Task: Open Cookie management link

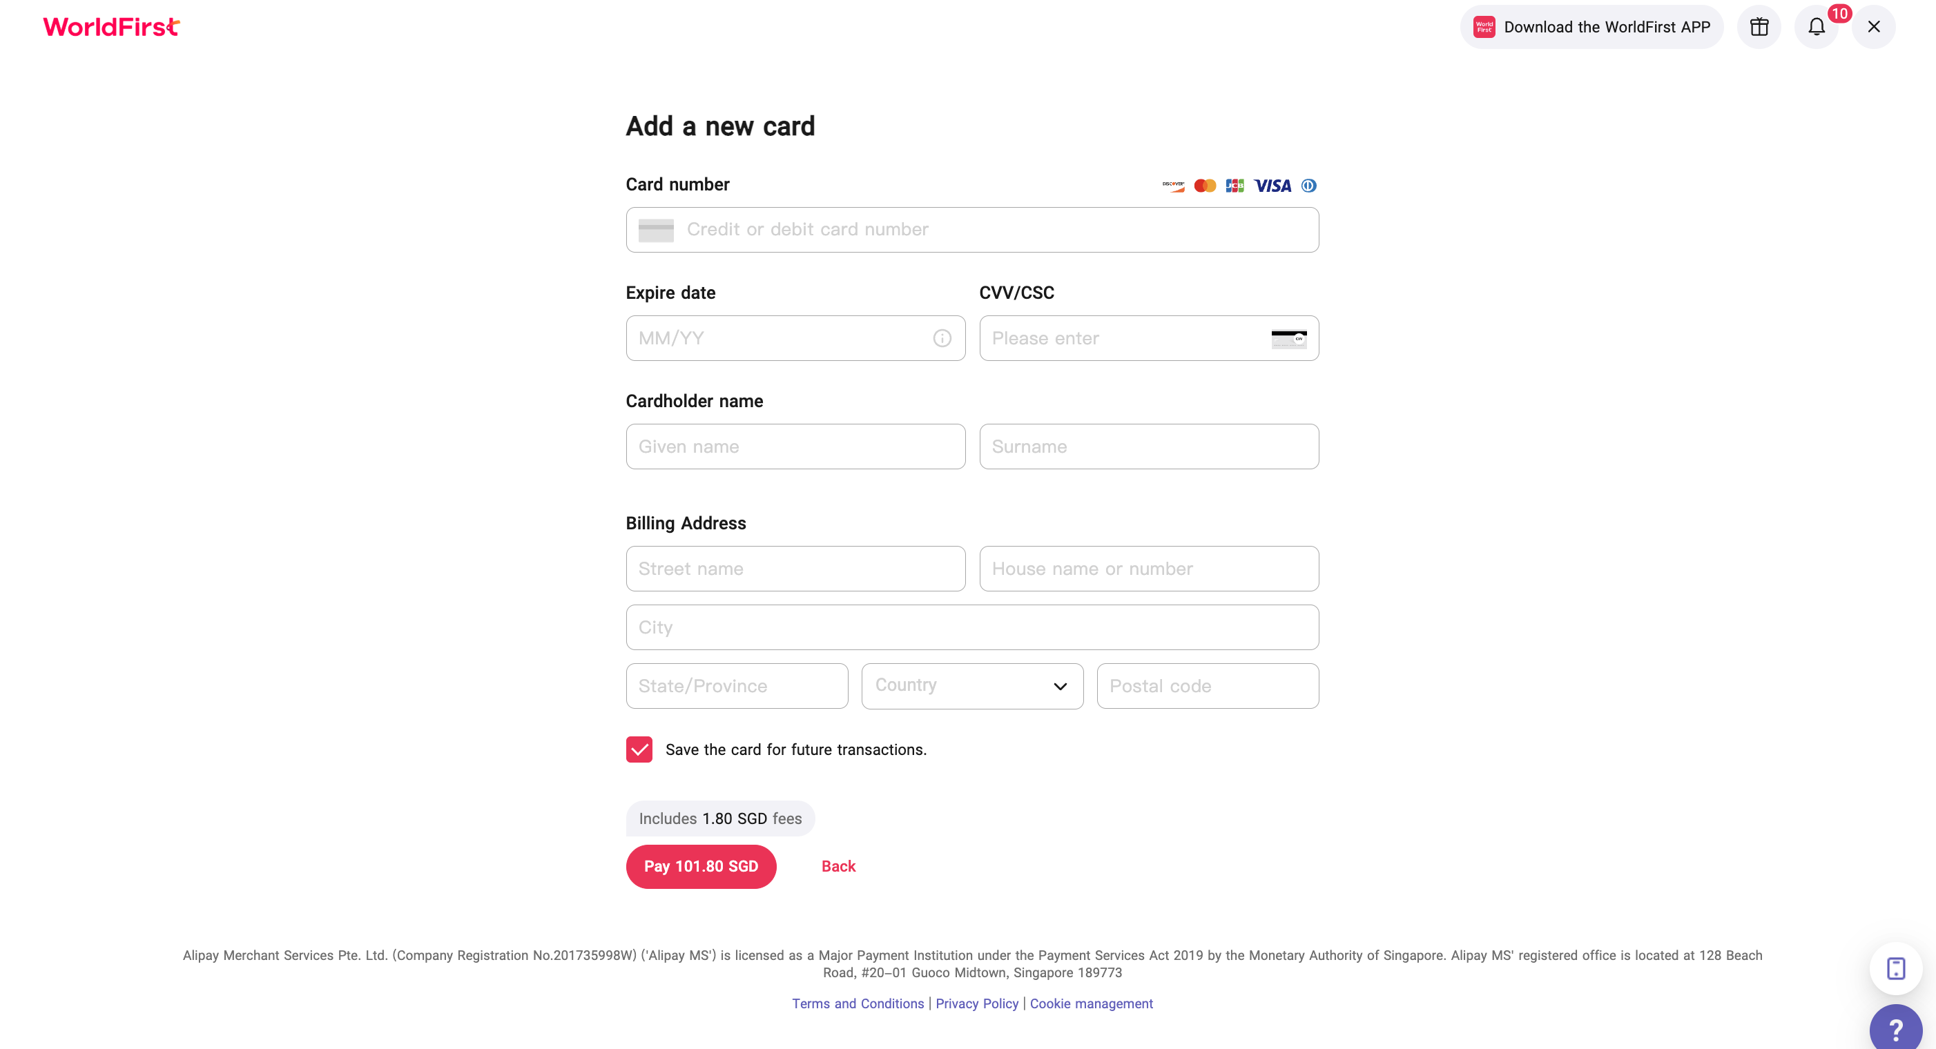Action: tap(1090, 1003)
